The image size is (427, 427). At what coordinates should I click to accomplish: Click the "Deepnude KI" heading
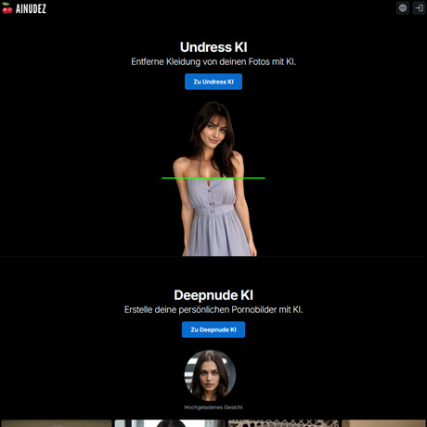pyautogui.click(x=213, y=295)
